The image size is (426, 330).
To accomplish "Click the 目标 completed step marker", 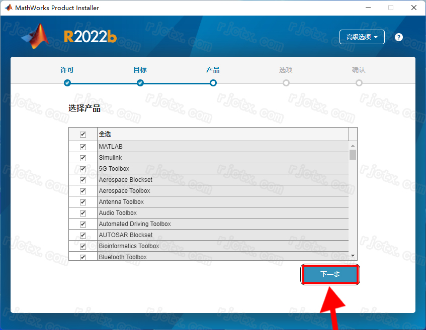I will pos(140,83).
